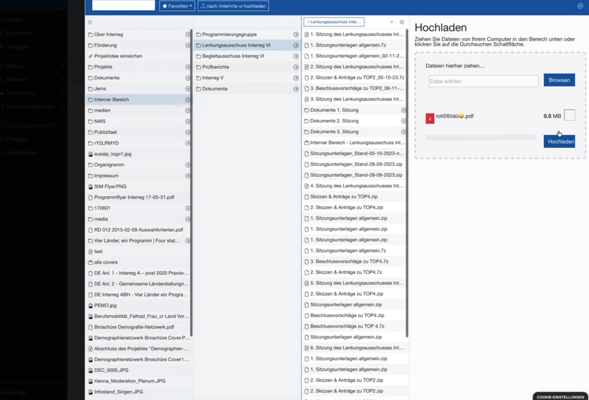The width and height of the screenshot is (589, 400).
Task: Open arrow icon beside Prüfberichte folder
Action: pos(296,67)
